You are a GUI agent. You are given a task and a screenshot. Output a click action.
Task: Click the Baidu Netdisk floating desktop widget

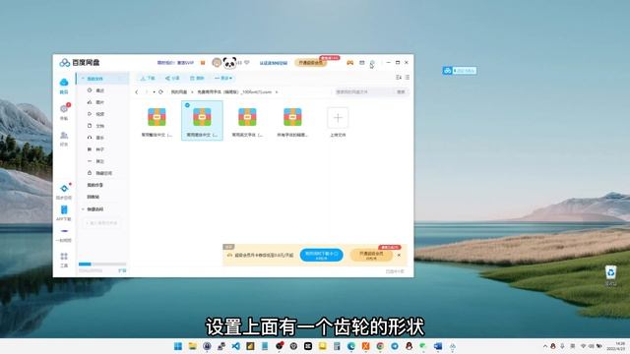[x=460, y=71]
